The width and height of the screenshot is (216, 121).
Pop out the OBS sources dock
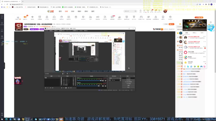pos(75,76)
